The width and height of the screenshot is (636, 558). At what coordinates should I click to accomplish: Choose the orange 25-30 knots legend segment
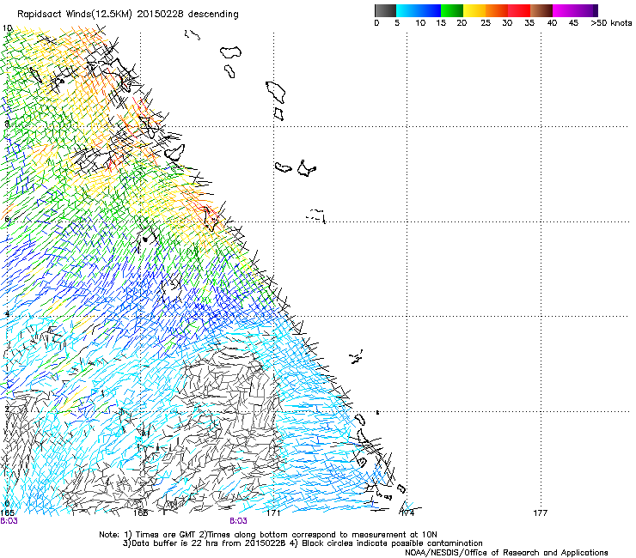point(497,10)
